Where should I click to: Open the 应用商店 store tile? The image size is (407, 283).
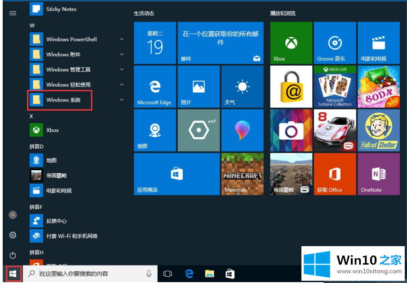click(177, 174)
